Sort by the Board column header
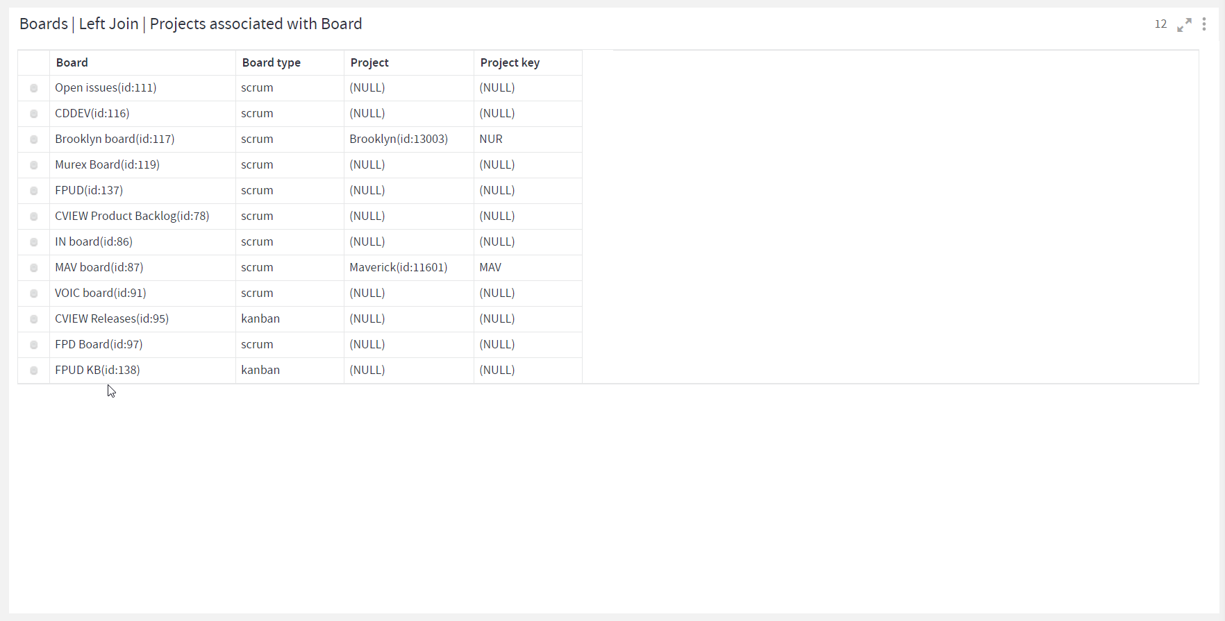1225x621 pixels. tap(142, 62)
